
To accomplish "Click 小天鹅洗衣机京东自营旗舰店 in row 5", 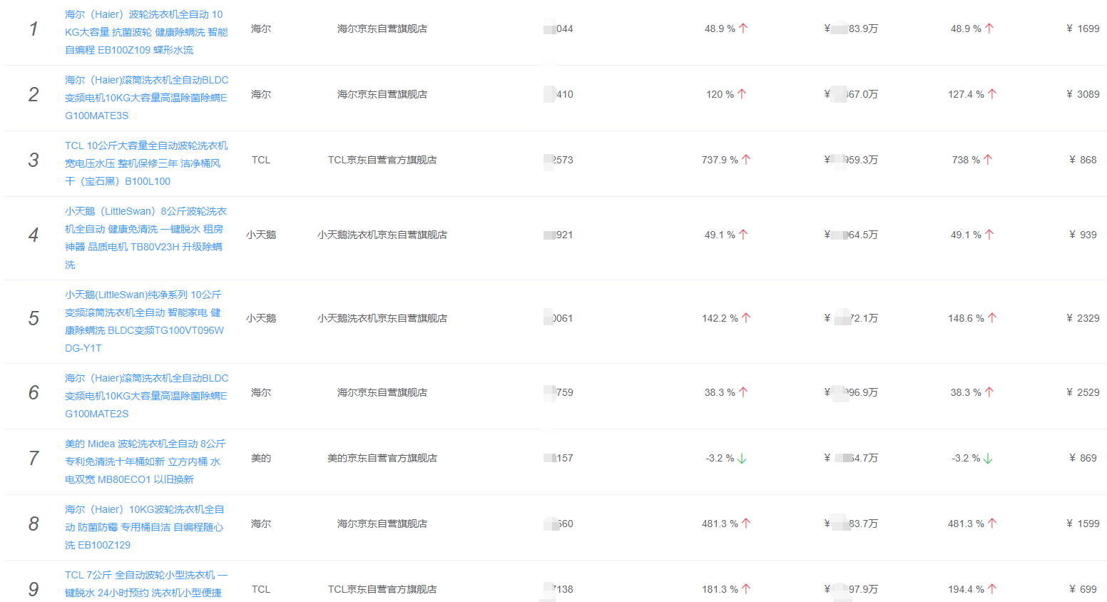I will (x=382, y=318).
